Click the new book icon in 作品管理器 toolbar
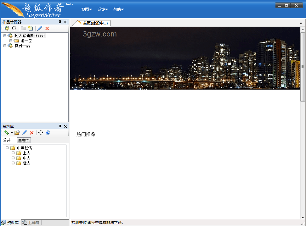 point(7,28)
